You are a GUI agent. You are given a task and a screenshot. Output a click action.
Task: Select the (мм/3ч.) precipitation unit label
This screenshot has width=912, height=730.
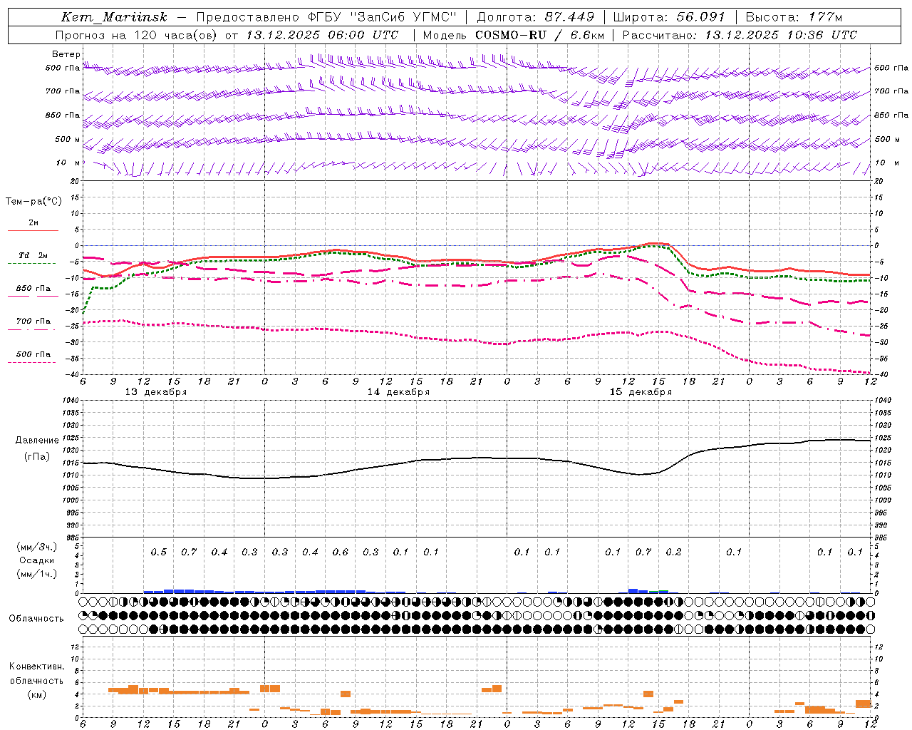pyautogui.click(x=37, y=547)
